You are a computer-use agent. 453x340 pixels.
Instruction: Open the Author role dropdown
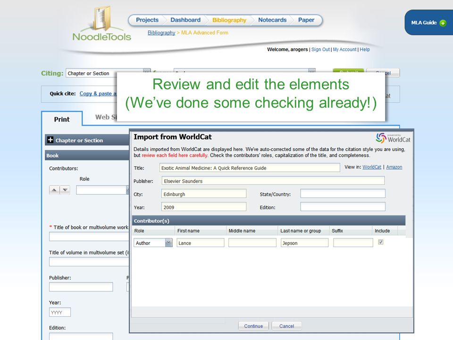coord(168,243)
